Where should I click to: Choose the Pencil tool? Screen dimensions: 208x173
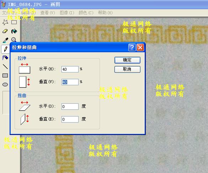(5, 49)
